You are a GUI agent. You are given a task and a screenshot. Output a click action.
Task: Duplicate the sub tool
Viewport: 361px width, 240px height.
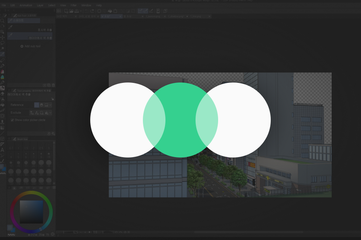(49, 85)
